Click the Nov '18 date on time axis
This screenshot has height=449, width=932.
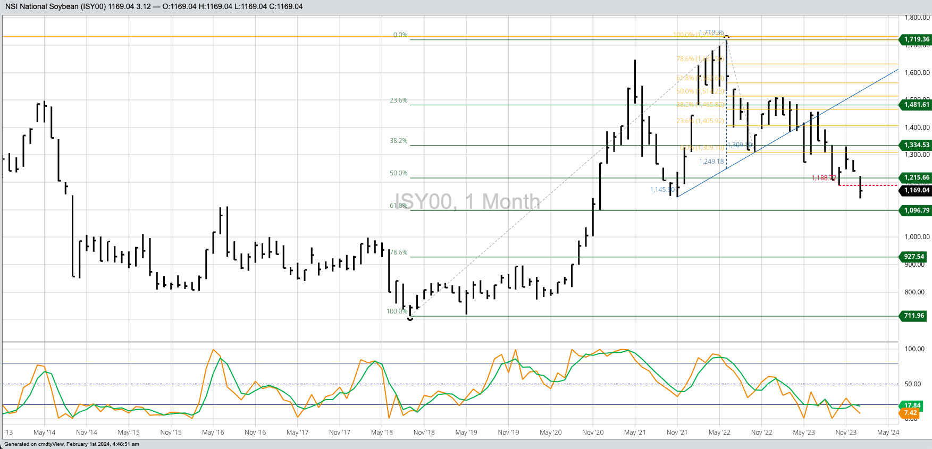tap(424, 433)
